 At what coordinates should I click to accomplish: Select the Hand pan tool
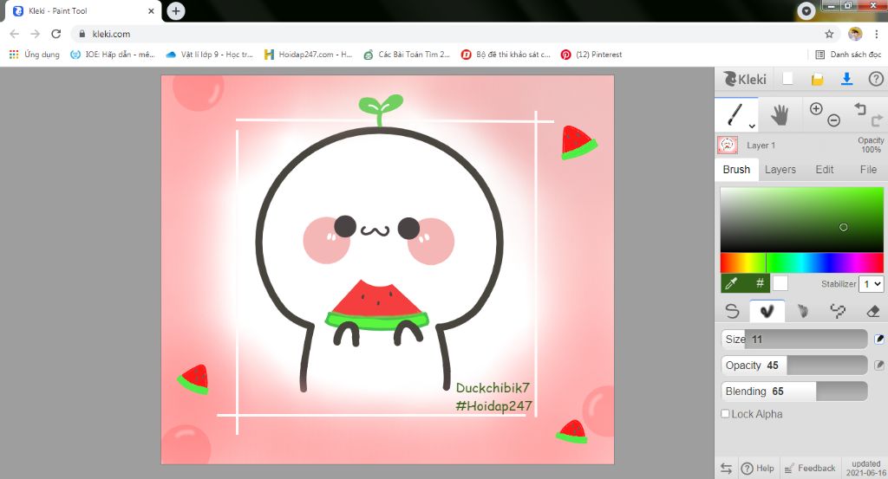[780, 115]
